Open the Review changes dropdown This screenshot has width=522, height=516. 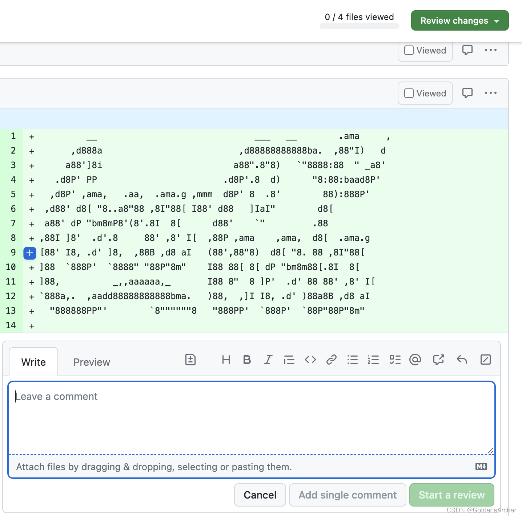pyautogui.click(x=460, y=21)
